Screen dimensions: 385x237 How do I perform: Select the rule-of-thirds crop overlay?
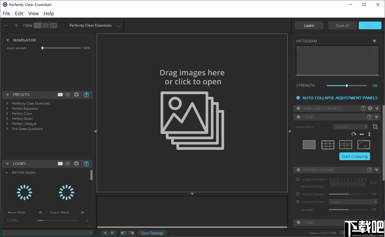(328, 145)
